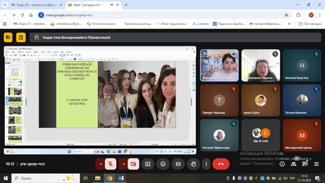Open chat with everyone icon

point(305,164)
